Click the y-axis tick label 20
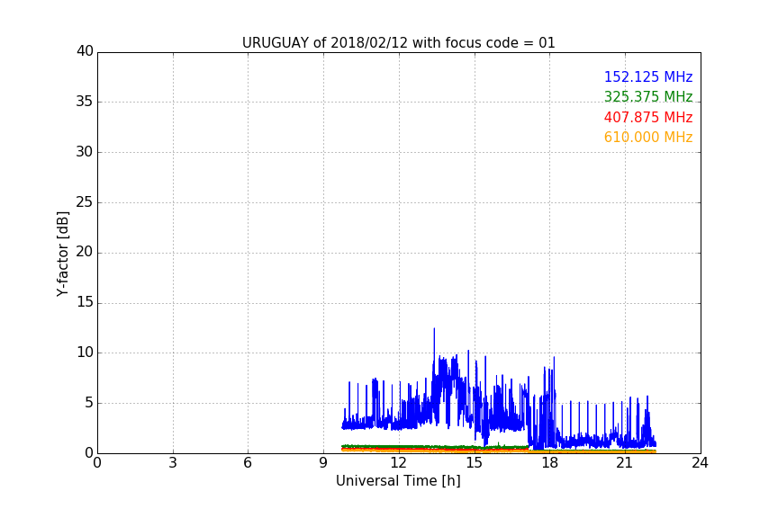Image resolution: width=778 pixels, height=518 pixels. pos(85,252)
